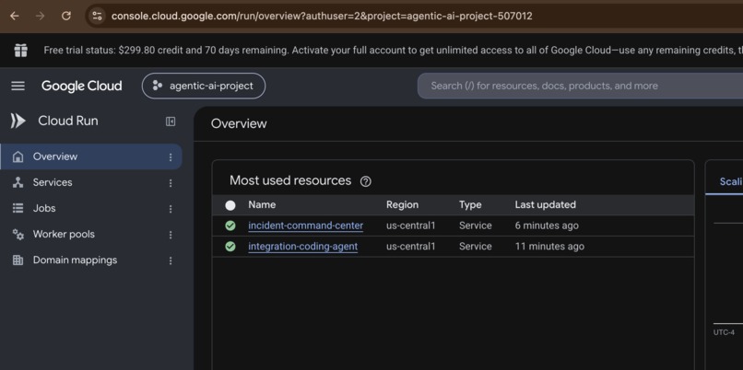Viewport: 743px width, 370px height.
Task: Click the Free trial status banner text
Action: coord(393,50)
